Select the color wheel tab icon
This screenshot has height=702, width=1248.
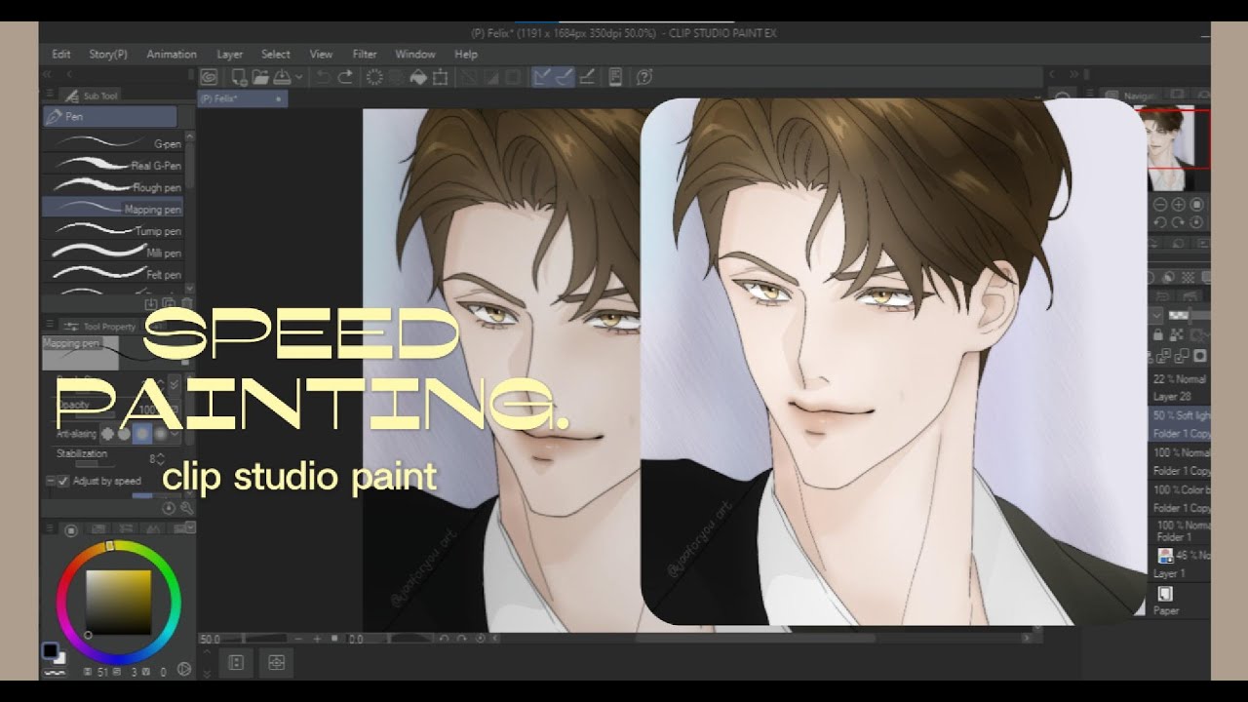click(70, 530)
